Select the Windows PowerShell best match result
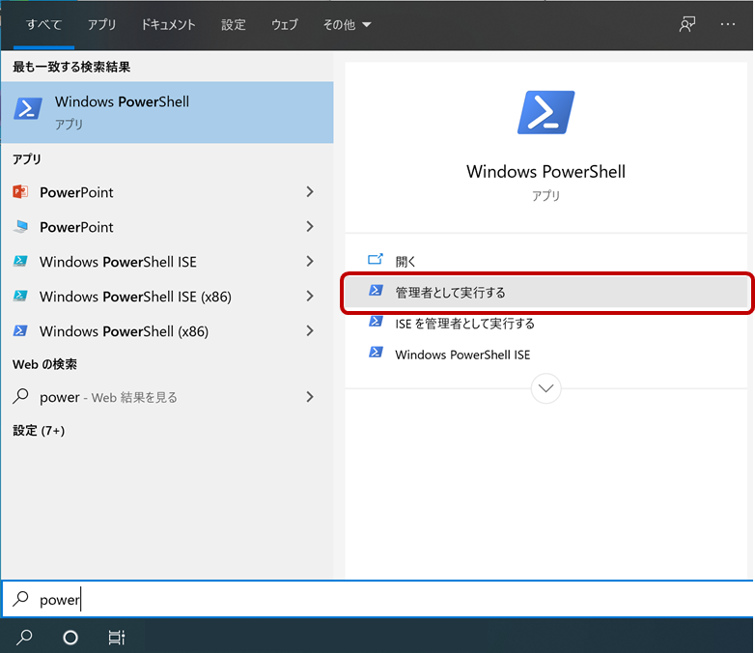Viewport: 755px width, 653px height. coord(167,112)
